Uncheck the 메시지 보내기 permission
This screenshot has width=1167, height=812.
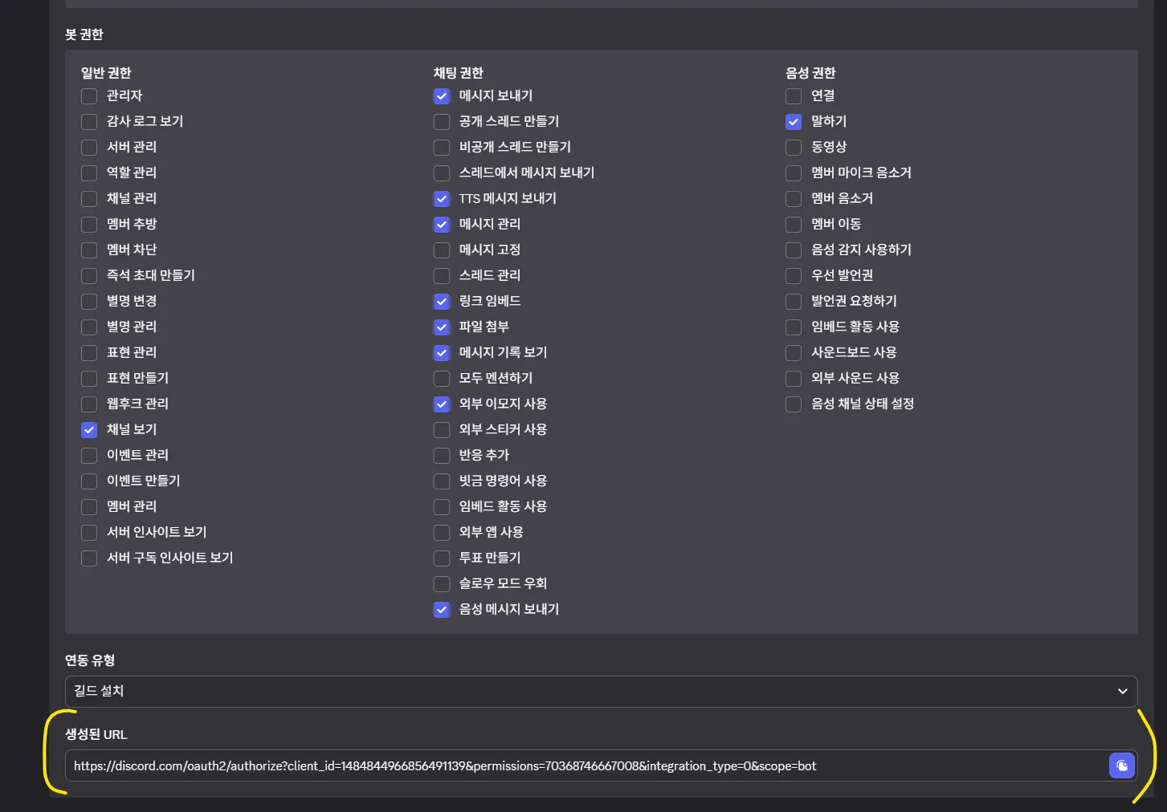pos(442,96)
